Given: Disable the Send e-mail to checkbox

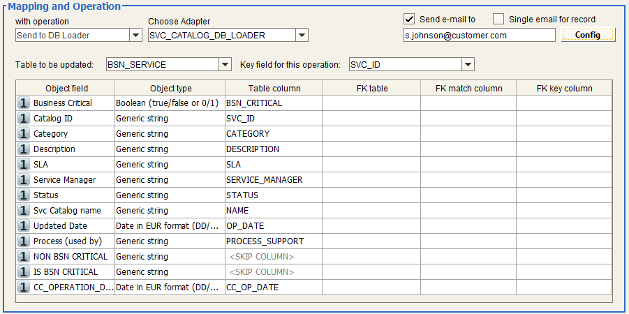Looking at the screenshot, I should pos(410,19).
